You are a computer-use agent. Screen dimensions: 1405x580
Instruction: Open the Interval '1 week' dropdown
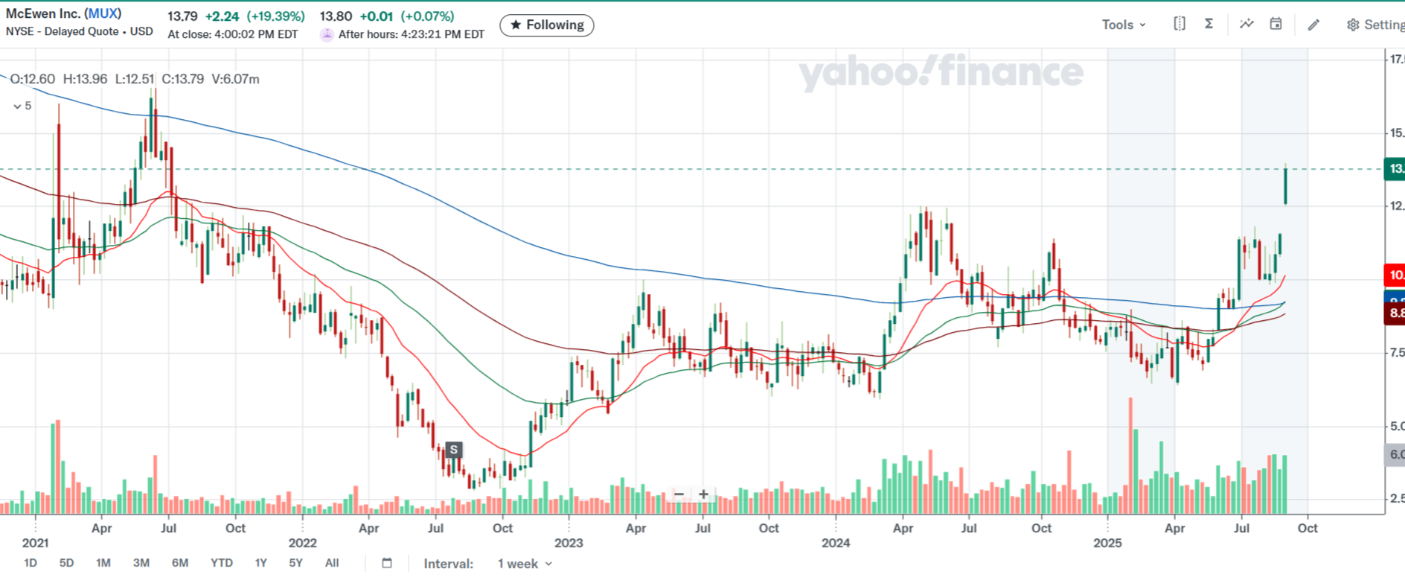tap(525, 564)
